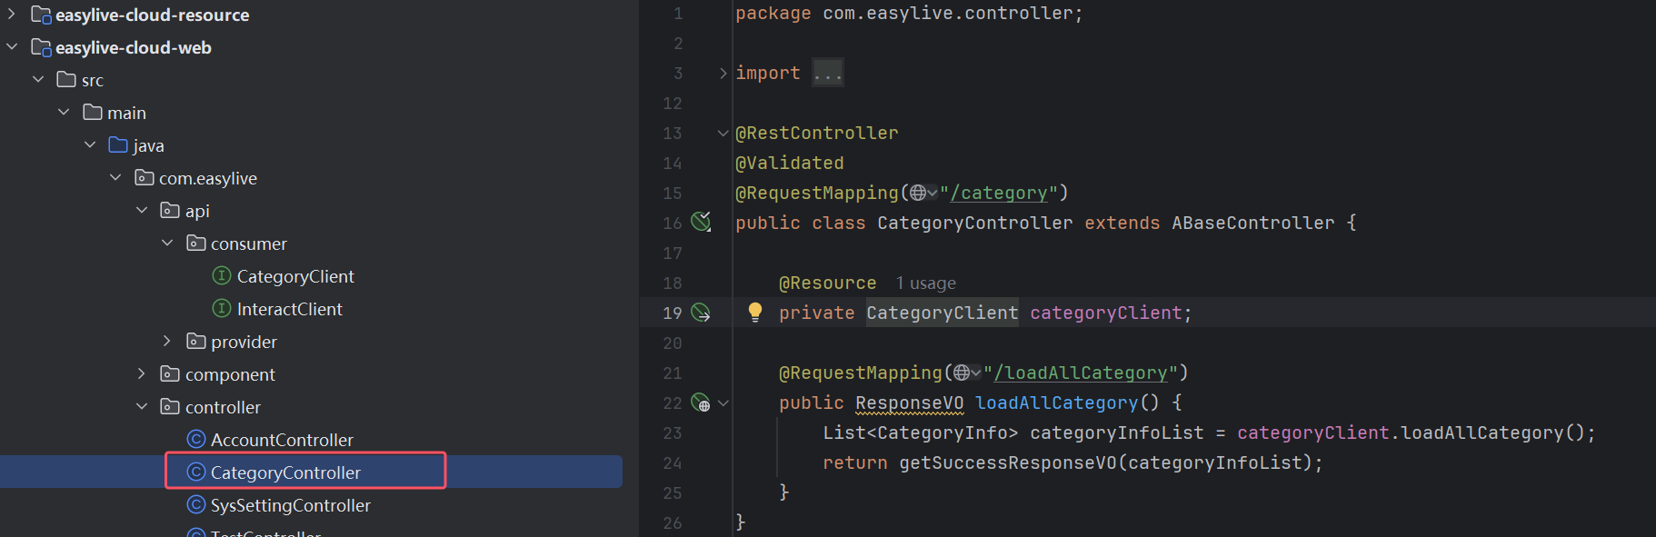The height and width of the screenshot is (537, 1656).
Task: Click the folded "..." import placeholder
Action: tap(828, 73)
